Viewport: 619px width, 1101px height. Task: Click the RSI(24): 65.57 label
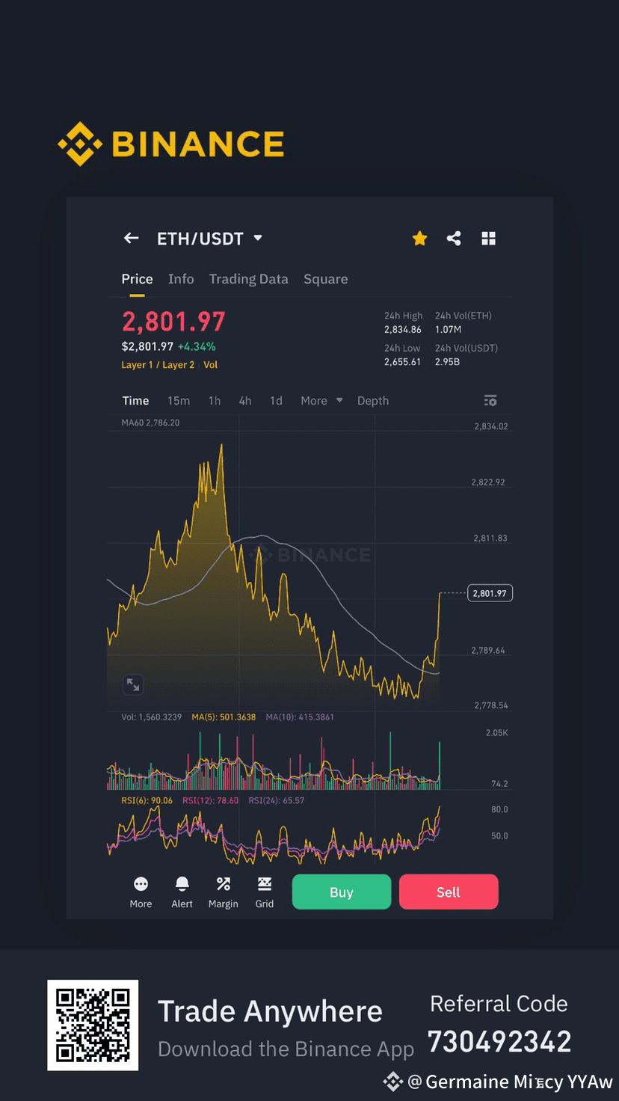tap(277, 800)
